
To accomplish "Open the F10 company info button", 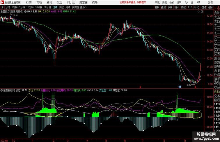I will [x=190, y=7].
